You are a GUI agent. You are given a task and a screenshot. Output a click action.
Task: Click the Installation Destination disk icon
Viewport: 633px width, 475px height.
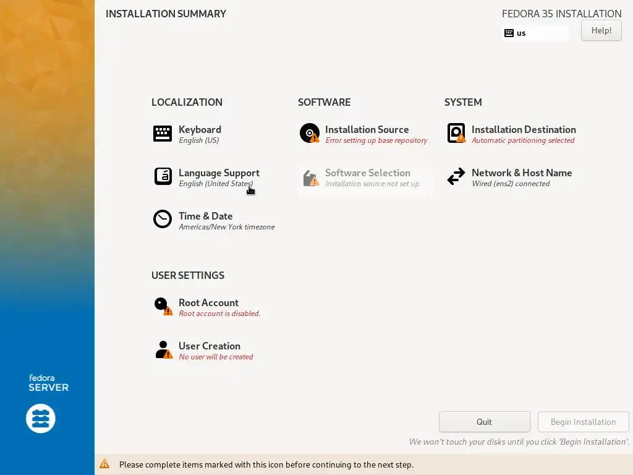pyautogui.click(x=456, y=134)
